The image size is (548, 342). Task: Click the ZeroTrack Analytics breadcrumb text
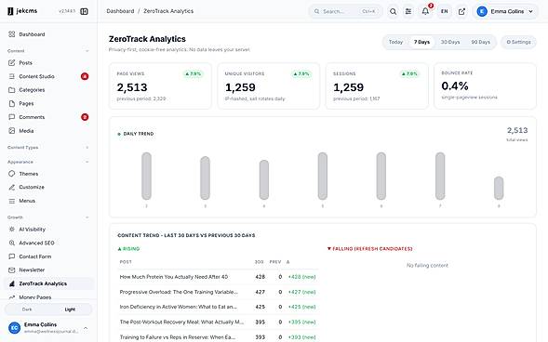point(168,11)
